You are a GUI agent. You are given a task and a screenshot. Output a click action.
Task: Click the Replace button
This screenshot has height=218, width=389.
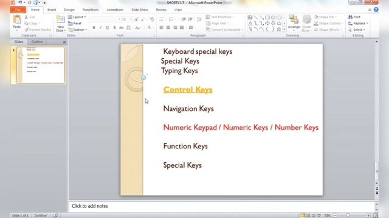click(x=358, y=23)
